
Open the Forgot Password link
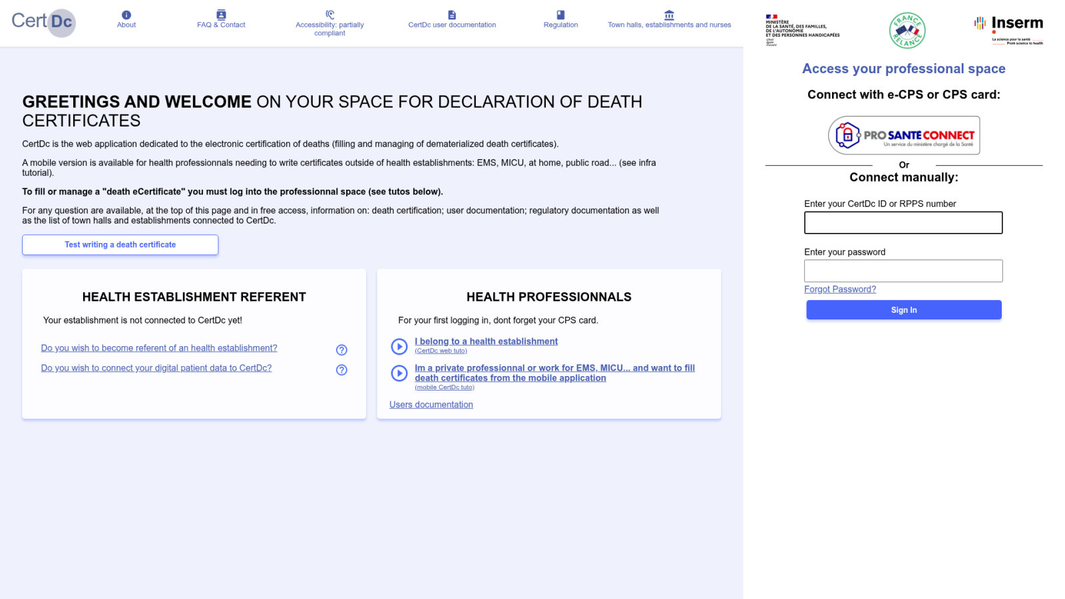[x=840, y=290]
